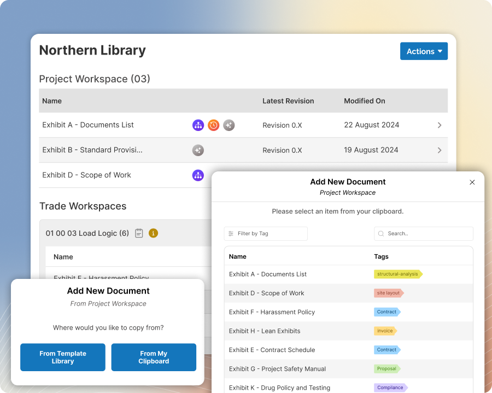This screenshot has height=393, width=492.
Task: Click gray sparkle icon on Exhibit A row
Action: [229, 125]
